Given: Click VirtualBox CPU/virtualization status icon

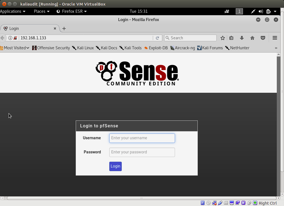Looking at the screenshot, I should (x=243, y=203).
